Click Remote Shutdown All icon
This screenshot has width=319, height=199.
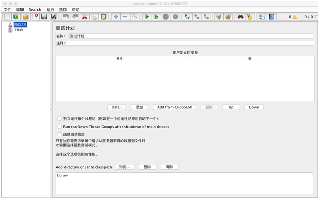coord(206,17)
